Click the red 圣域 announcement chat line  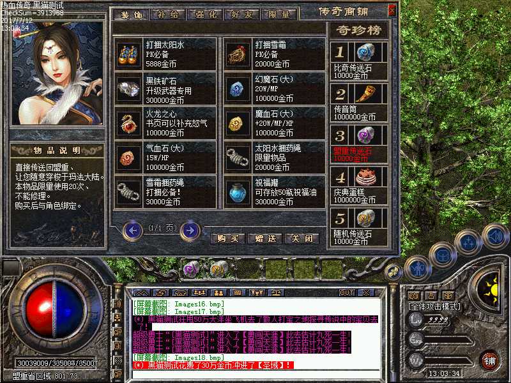tap(213, 365)
